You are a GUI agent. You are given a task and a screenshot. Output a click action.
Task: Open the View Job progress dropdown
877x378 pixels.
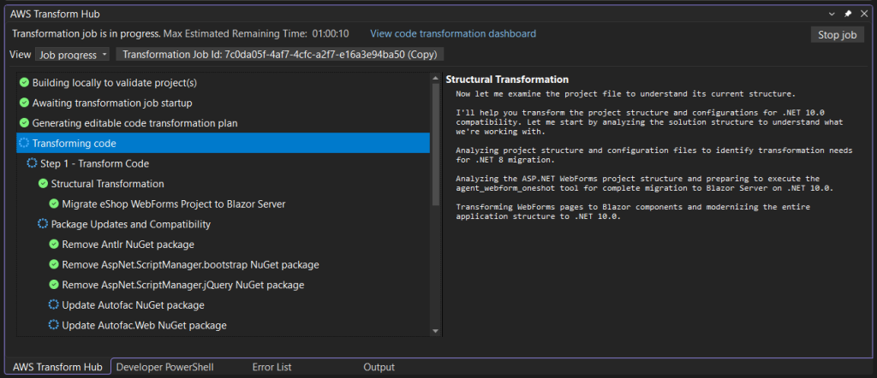[x=73, y=54]
